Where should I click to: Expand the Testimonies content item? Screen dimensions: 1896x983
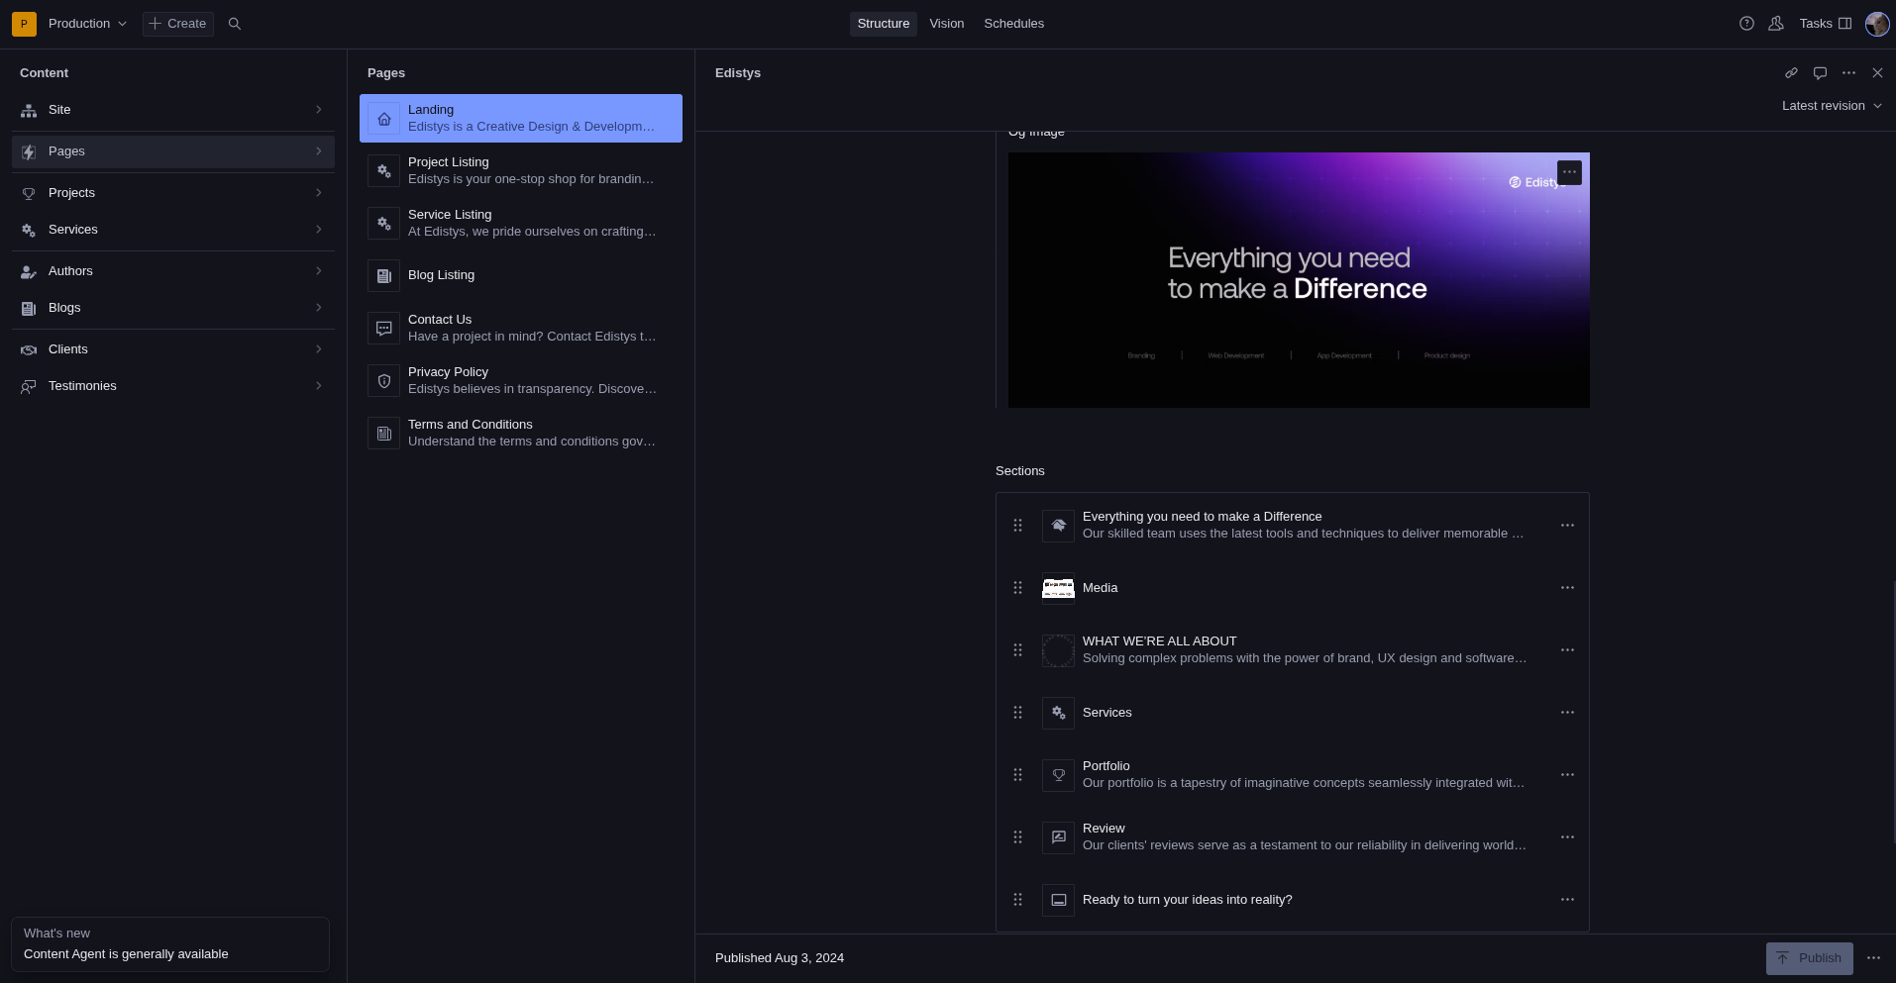click(x=173, y=386)
